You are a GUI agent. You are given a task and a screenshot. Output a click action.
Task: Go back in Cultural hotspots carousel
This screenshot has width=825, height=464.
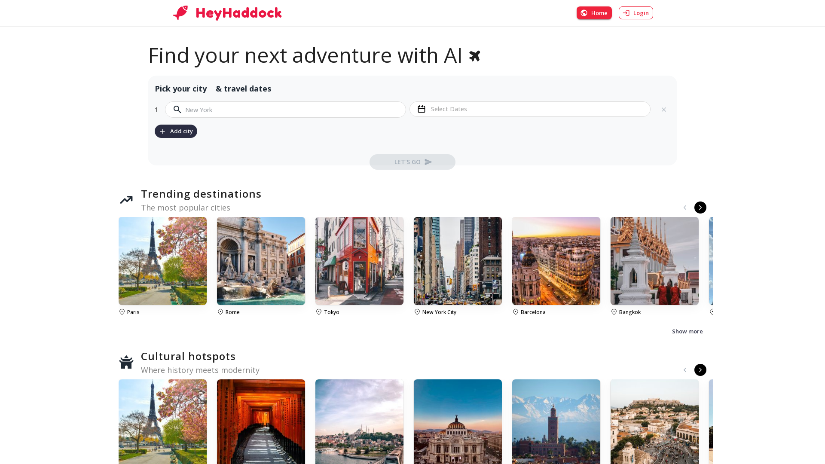(x=685, y=370)
